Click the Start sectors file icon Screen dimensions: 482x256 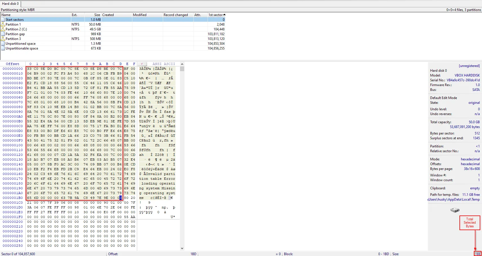pyautogui.click(x=3, y=20)
